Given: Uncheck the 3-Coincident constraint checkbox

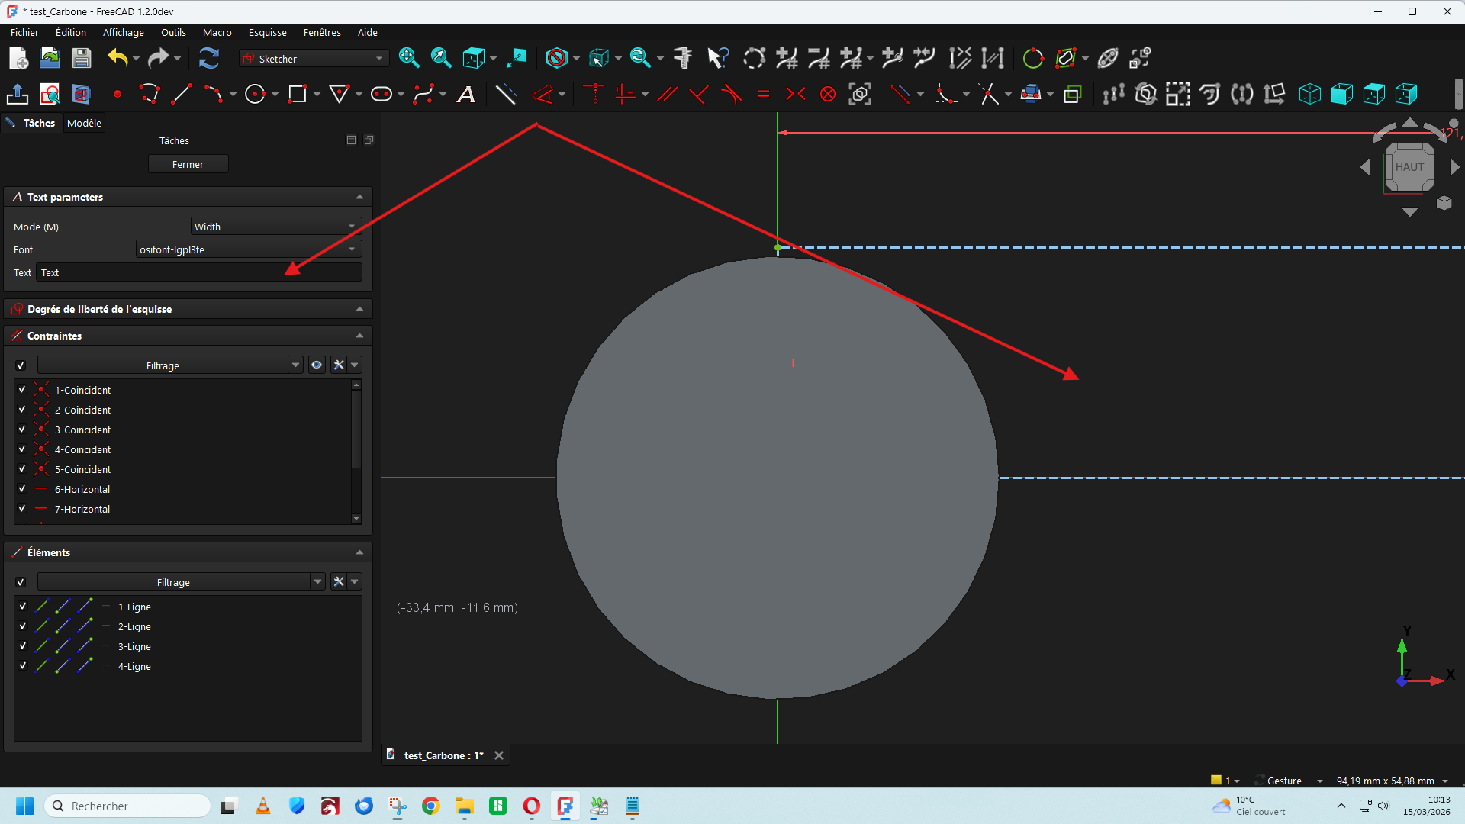Looking at the screenshot, I should pos(22,430).
